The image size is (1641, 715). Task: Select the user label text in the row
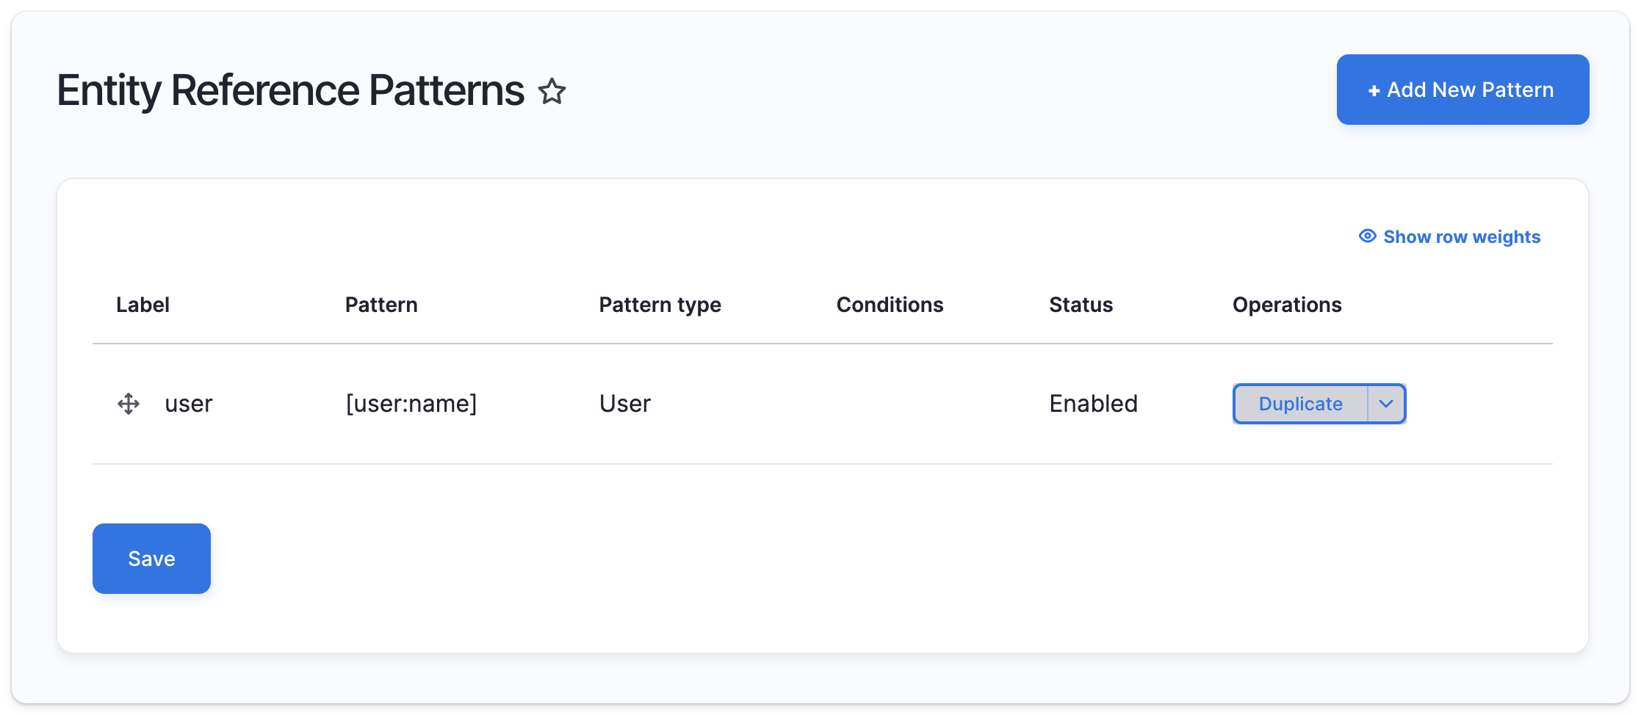pos(188,404)
